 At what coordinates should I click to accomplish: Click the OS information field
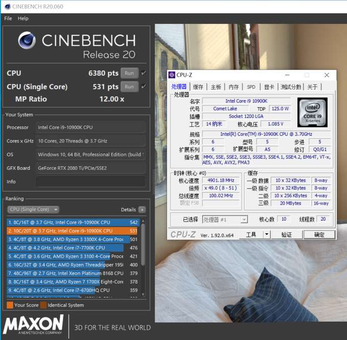point(91,154)
